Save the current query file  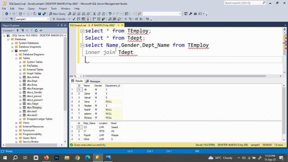[40, 14]
